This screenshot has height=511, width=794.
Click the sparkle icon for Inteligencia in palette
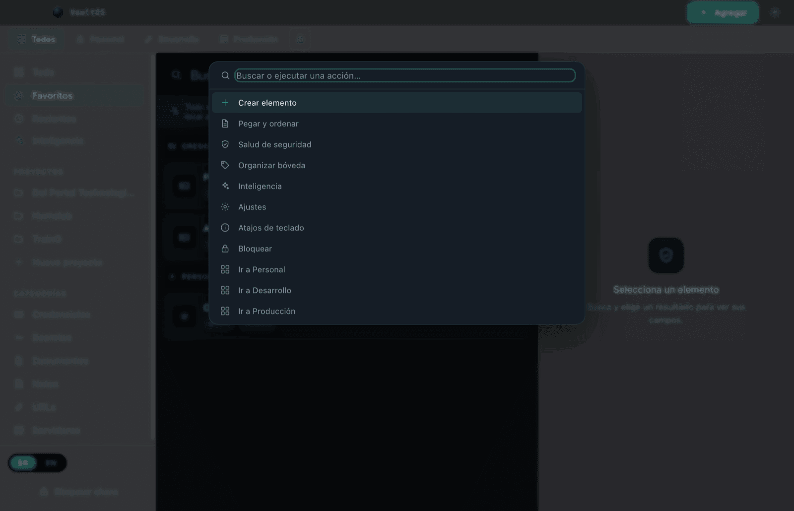click(x=225, y=186)
